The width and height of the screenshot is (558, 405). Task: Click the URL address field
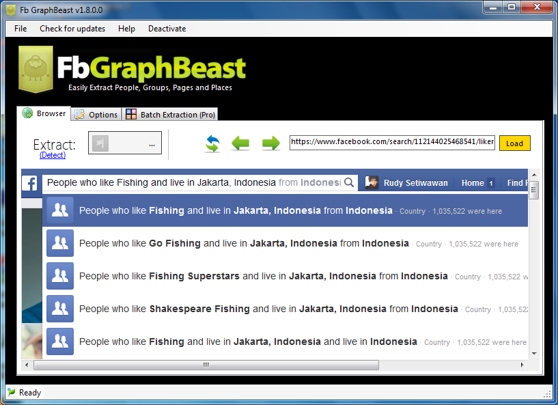[x=392, y=142]
